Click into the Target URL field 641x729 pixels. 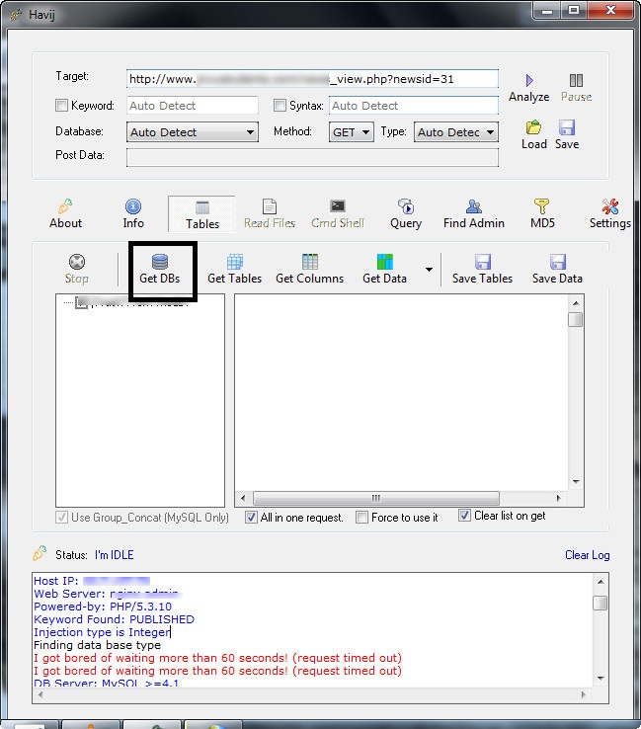click(x=312, y=79)
